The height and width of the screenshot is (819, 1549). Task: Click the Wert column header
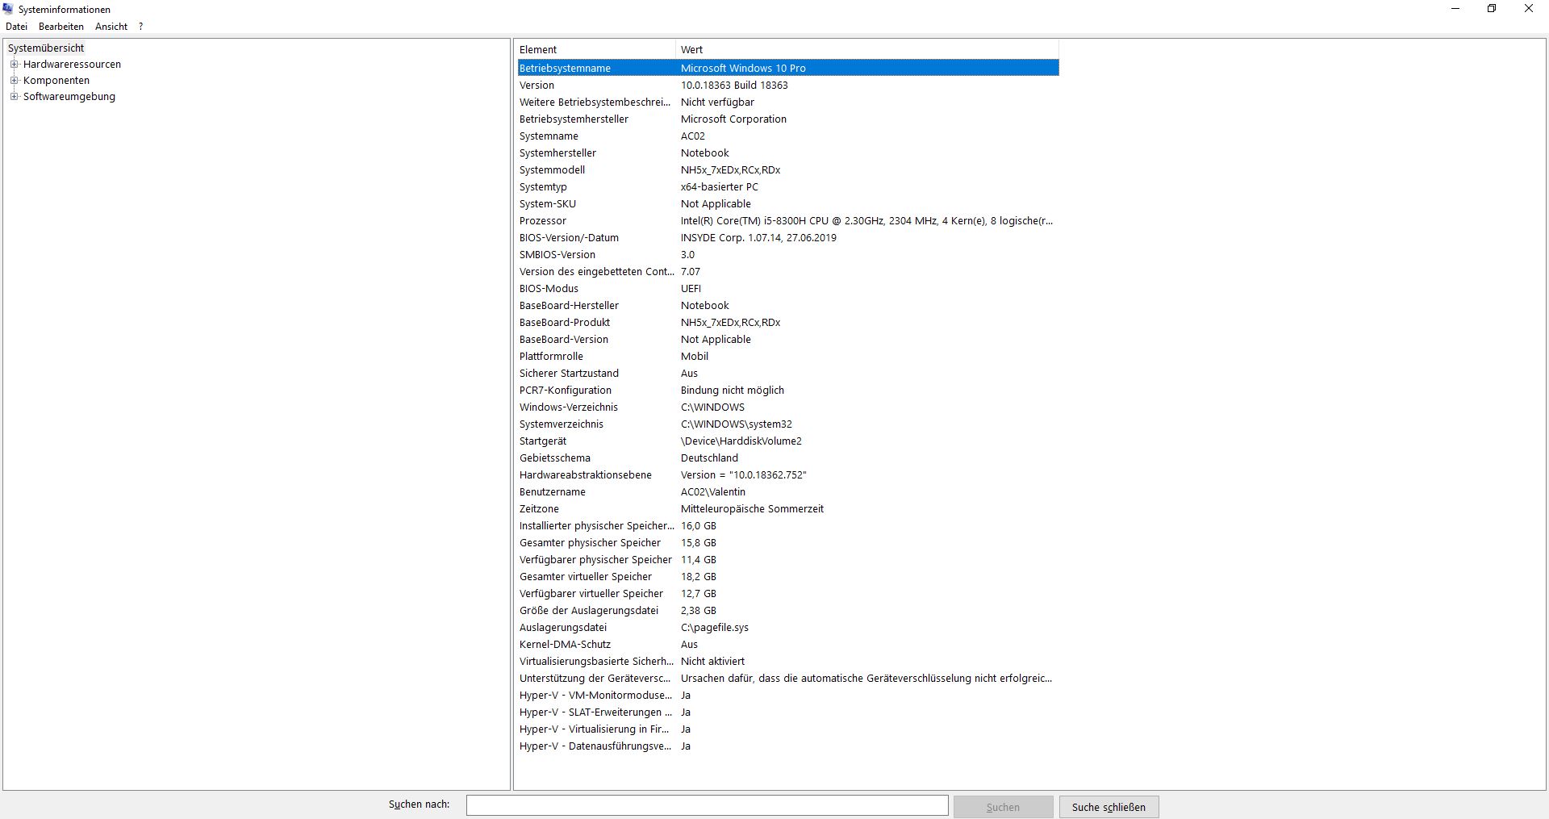(867, 50)
